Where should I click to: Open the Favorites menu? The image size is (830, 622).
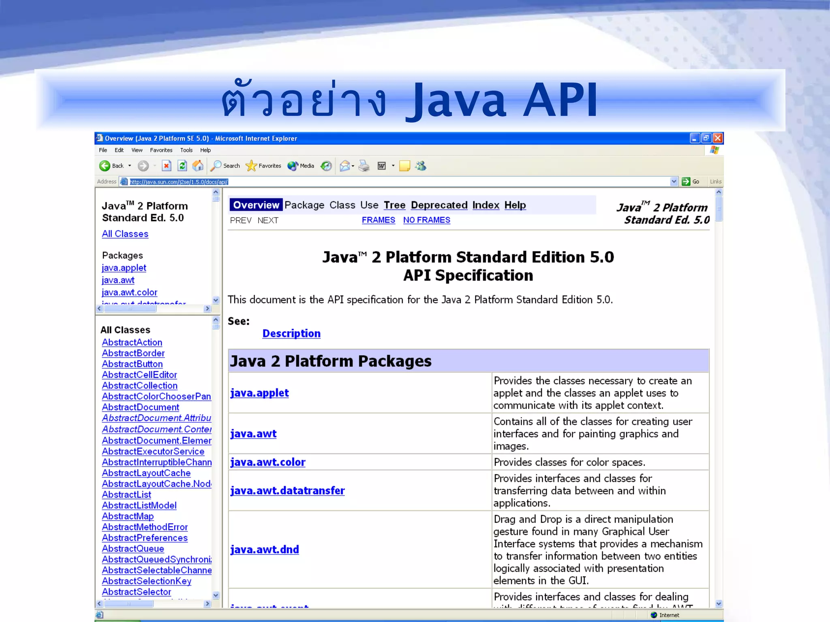(x=161, y=150)
